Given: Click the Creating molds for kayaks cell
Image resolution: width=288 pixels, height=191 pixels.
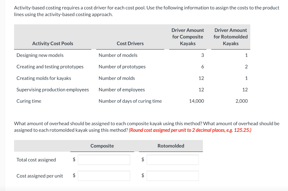Looking at the screenshot, I should (x=43, y=78).
